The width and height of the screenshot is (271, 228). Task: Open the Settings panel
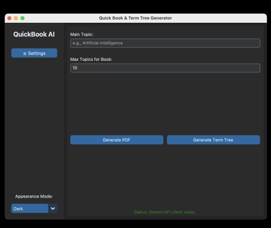(34, 53)
